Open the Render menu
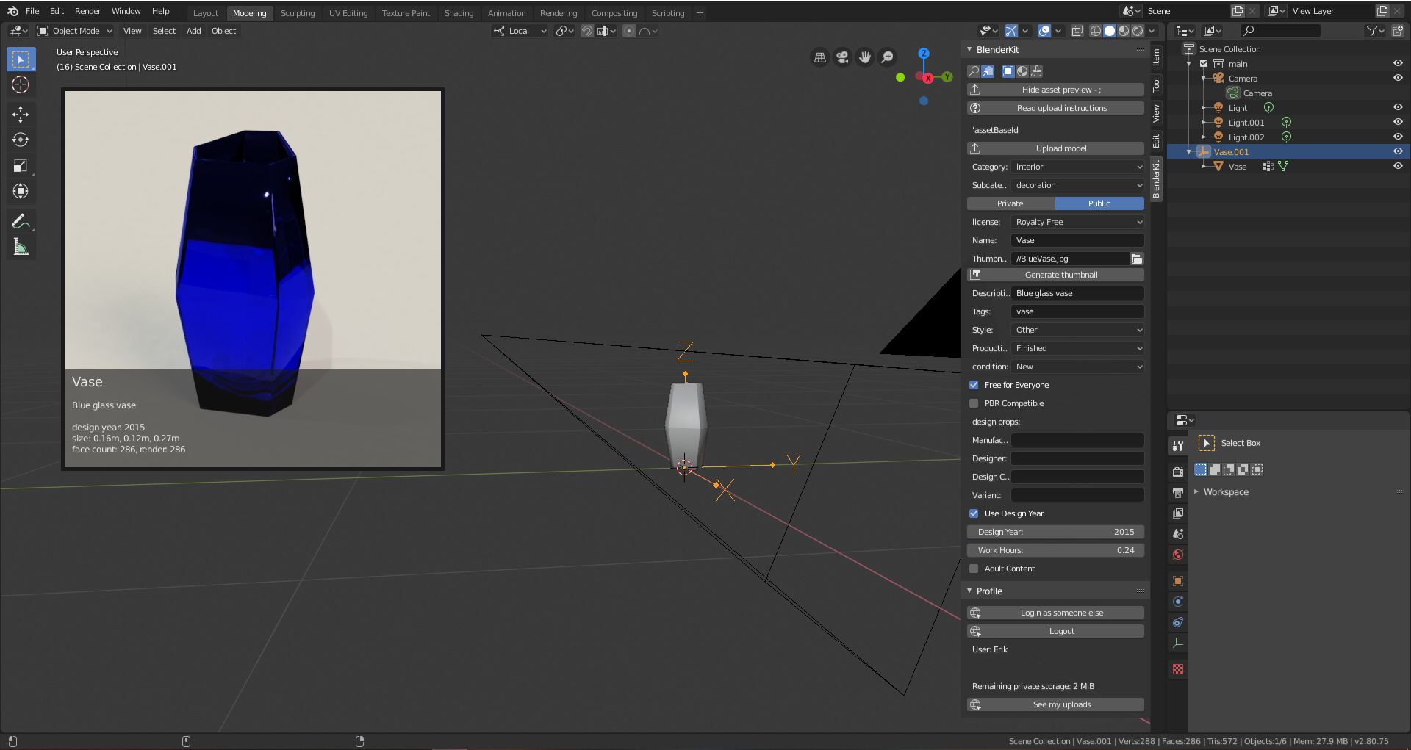The image size is (1411, 750). [x=87, y=10]
